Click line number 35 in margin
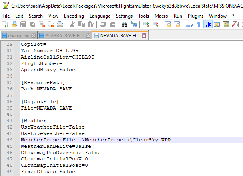This screenshot has width=243, height=176. pos(10,82)
